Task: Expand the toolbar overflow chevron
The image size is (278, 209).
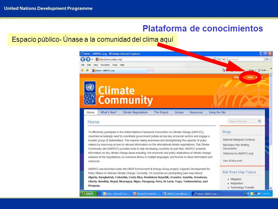Action: [271, 69]
